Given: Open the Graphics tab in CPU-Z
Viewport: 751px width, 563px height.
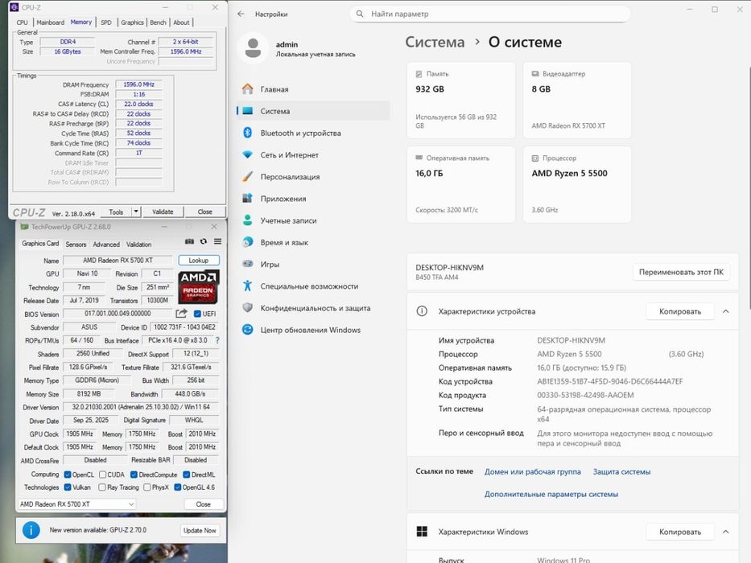Looking at the screenshot, I should pos(132,23).
